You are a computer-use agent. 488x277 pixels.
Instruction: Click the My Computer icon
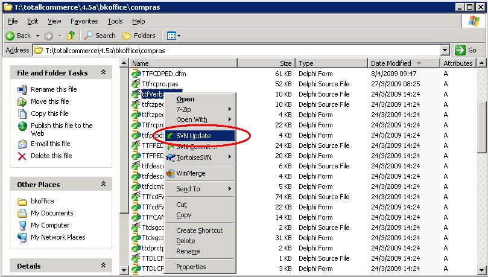coord(22,225)
